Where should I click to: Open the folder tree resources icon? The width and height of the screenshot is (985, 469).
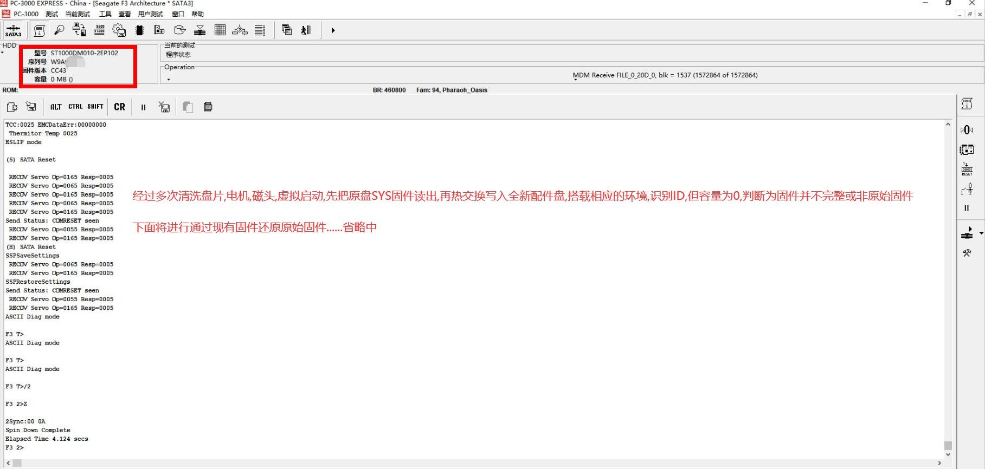[159, 30]
